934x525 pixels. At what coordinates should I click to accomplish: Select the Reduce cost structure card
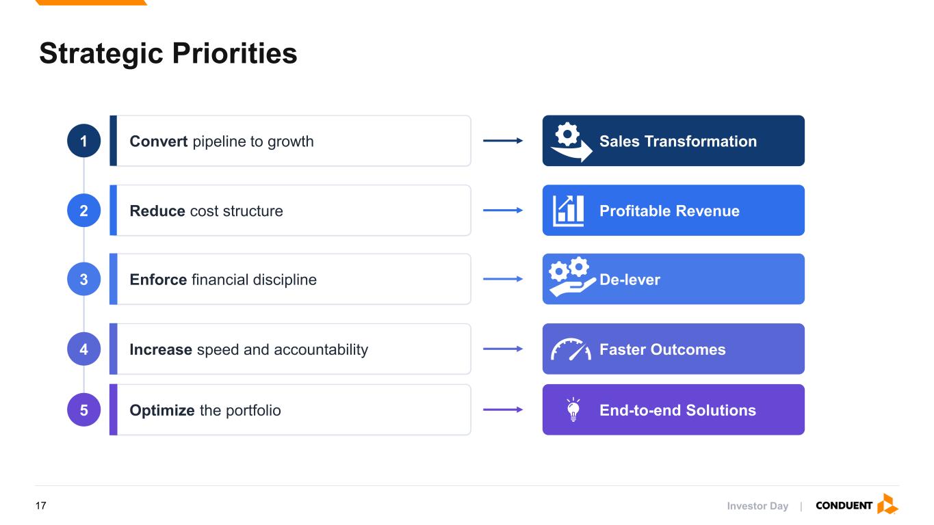tap(290, 211)
